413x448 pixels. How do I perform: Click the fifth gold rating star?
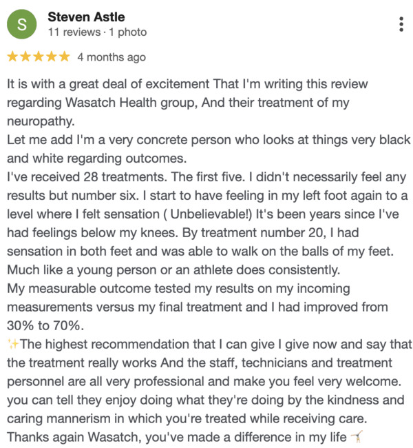click(x=65, y=57)
